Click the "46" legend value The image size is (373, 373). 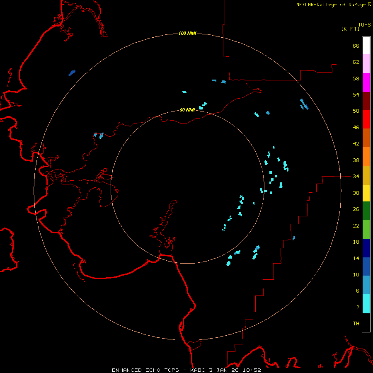tap(356, 128)
